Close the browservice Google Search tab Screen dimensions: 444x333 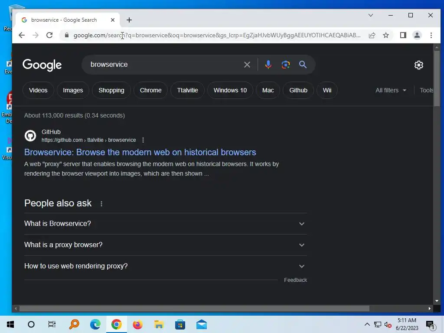(113, 20)
